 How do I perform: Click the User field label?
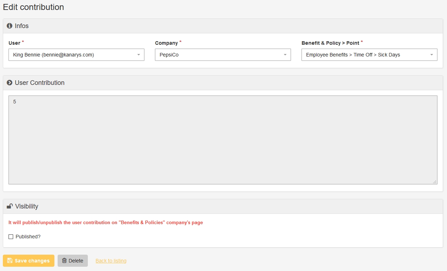(x=14, y=43)
